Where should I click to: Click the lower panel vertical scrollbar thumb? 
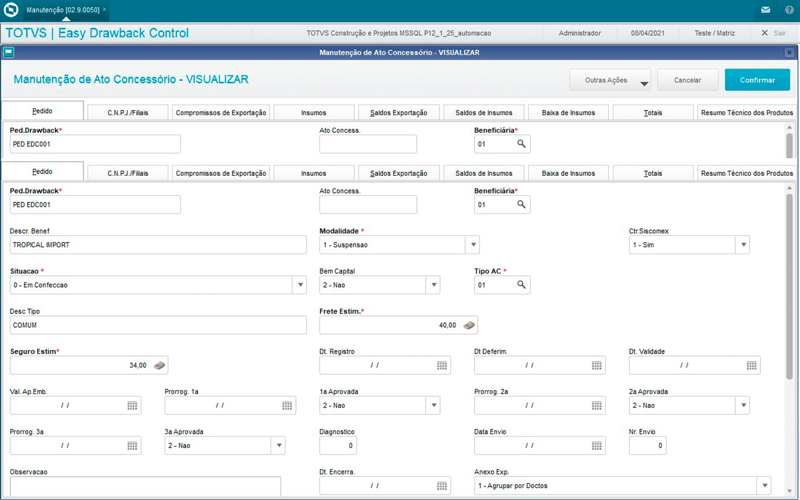789,286
